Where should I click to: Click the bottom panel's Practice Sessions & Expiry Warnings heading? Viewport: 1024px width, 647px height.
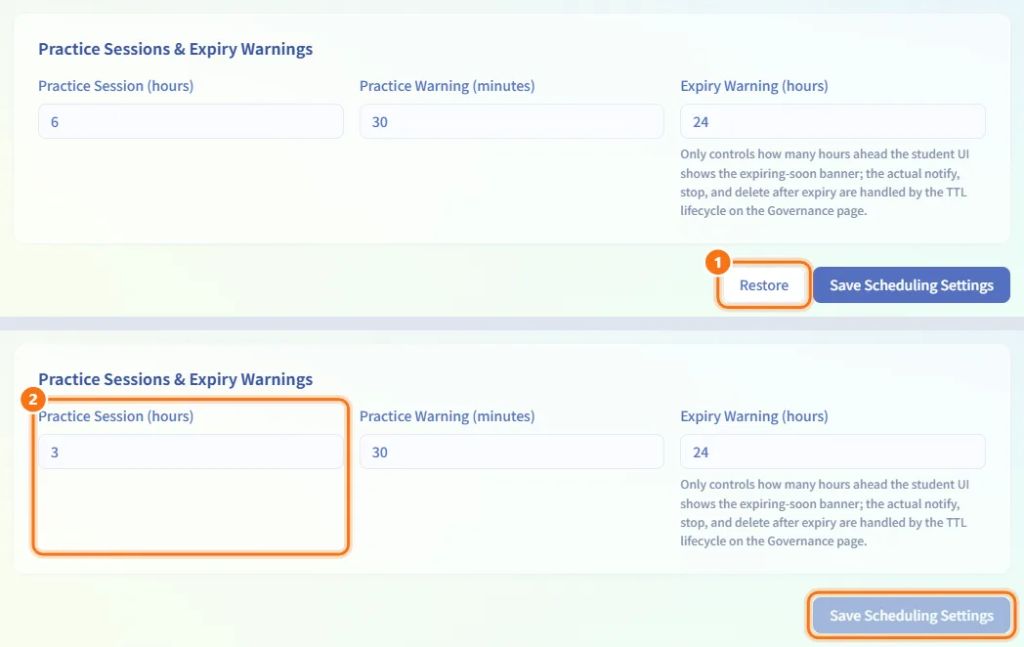[175, 379]
